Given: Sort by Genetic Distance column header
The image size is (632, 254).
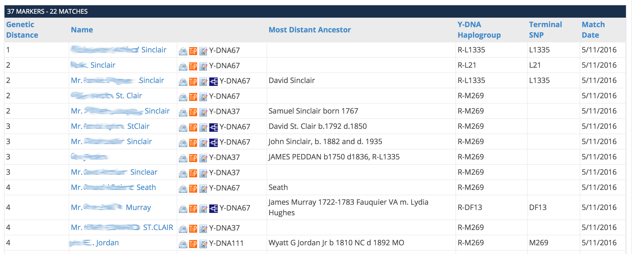Looking at the screenshot, I should tap(22, 30).
